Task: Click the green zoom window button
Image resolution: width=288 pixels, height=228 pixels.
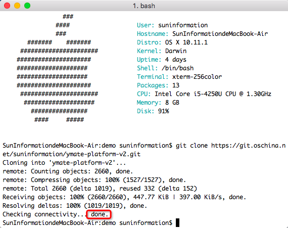Action: [27, 6]
